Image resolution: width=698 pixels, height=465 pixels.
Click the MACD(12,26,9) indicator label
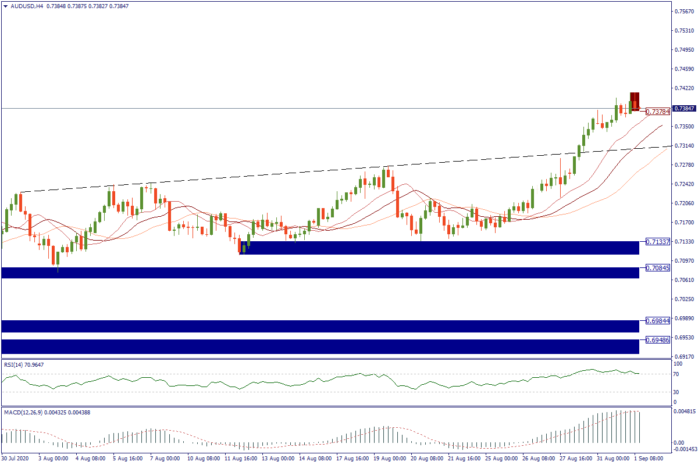click(x=44, y=412)
